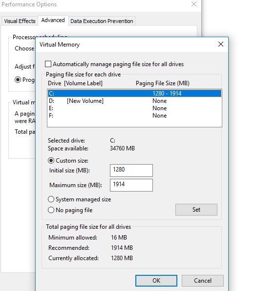Click the Maximum size (MB) field

click(131, 185)
